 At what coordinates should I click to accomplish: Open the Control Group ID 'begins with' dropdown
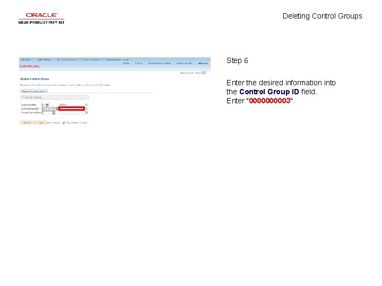[50, 109]
